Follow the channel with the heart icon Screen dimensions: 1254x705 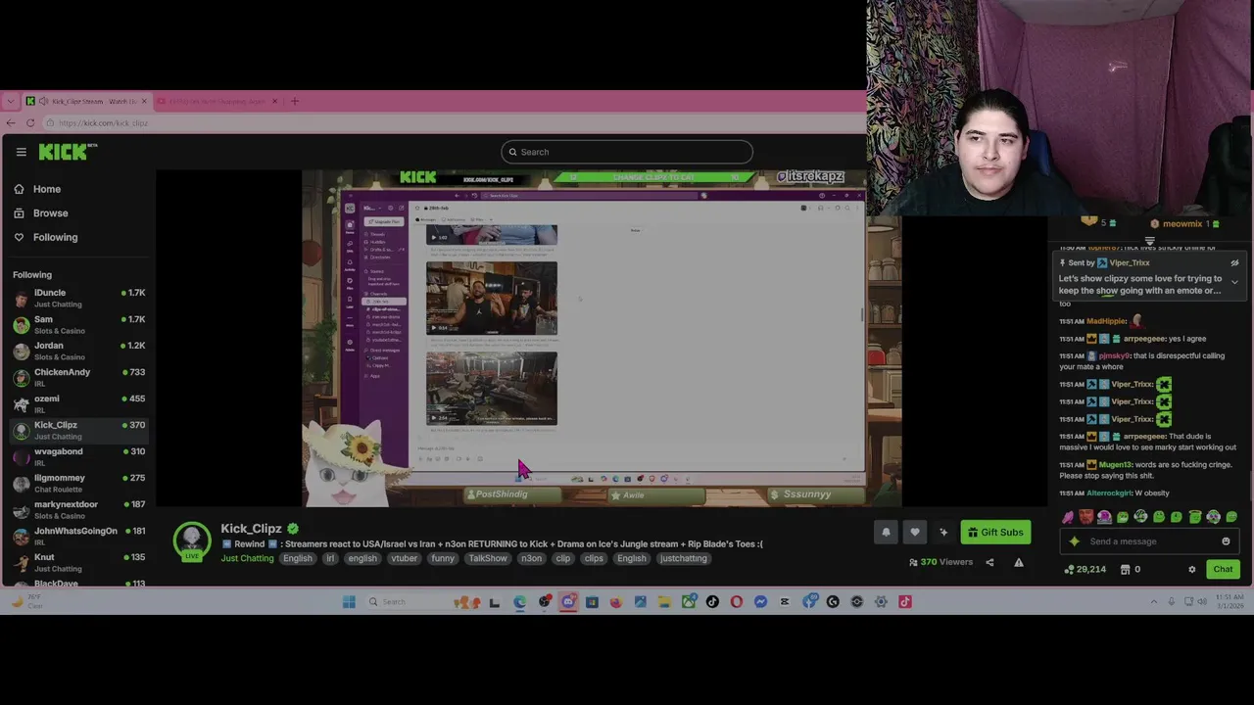pos(914,532)
